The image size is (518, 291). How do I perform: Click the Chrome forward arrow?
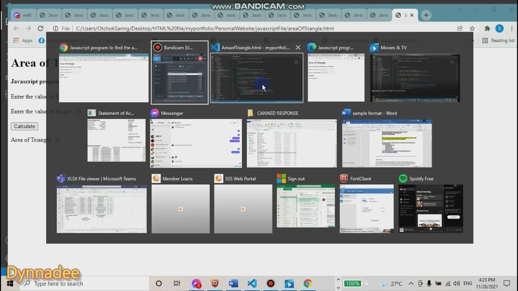click(28, 28)
